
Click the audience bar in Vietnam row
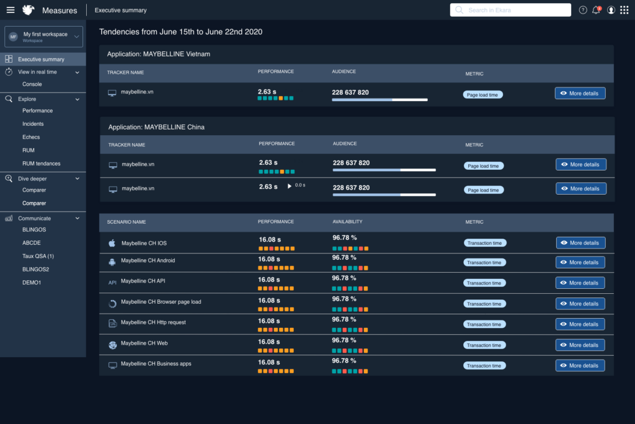tap(380, 100)
